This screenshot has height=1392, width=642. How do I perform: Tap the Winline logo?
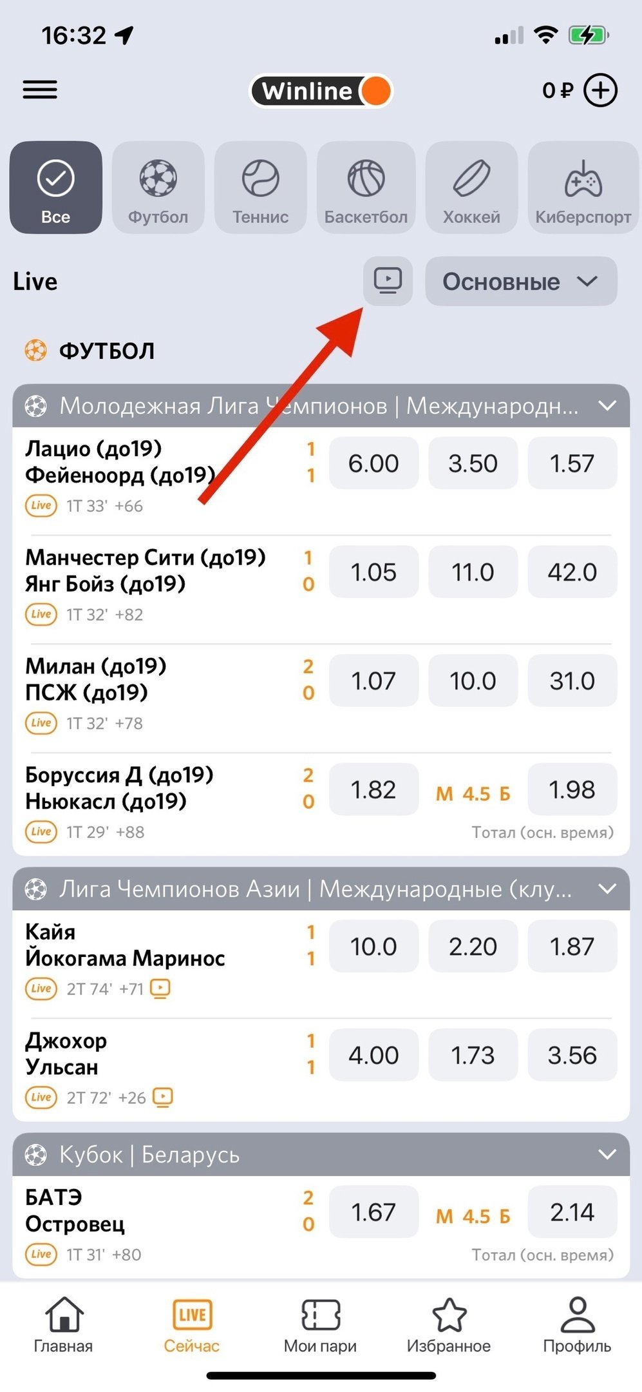click(321, 91)
